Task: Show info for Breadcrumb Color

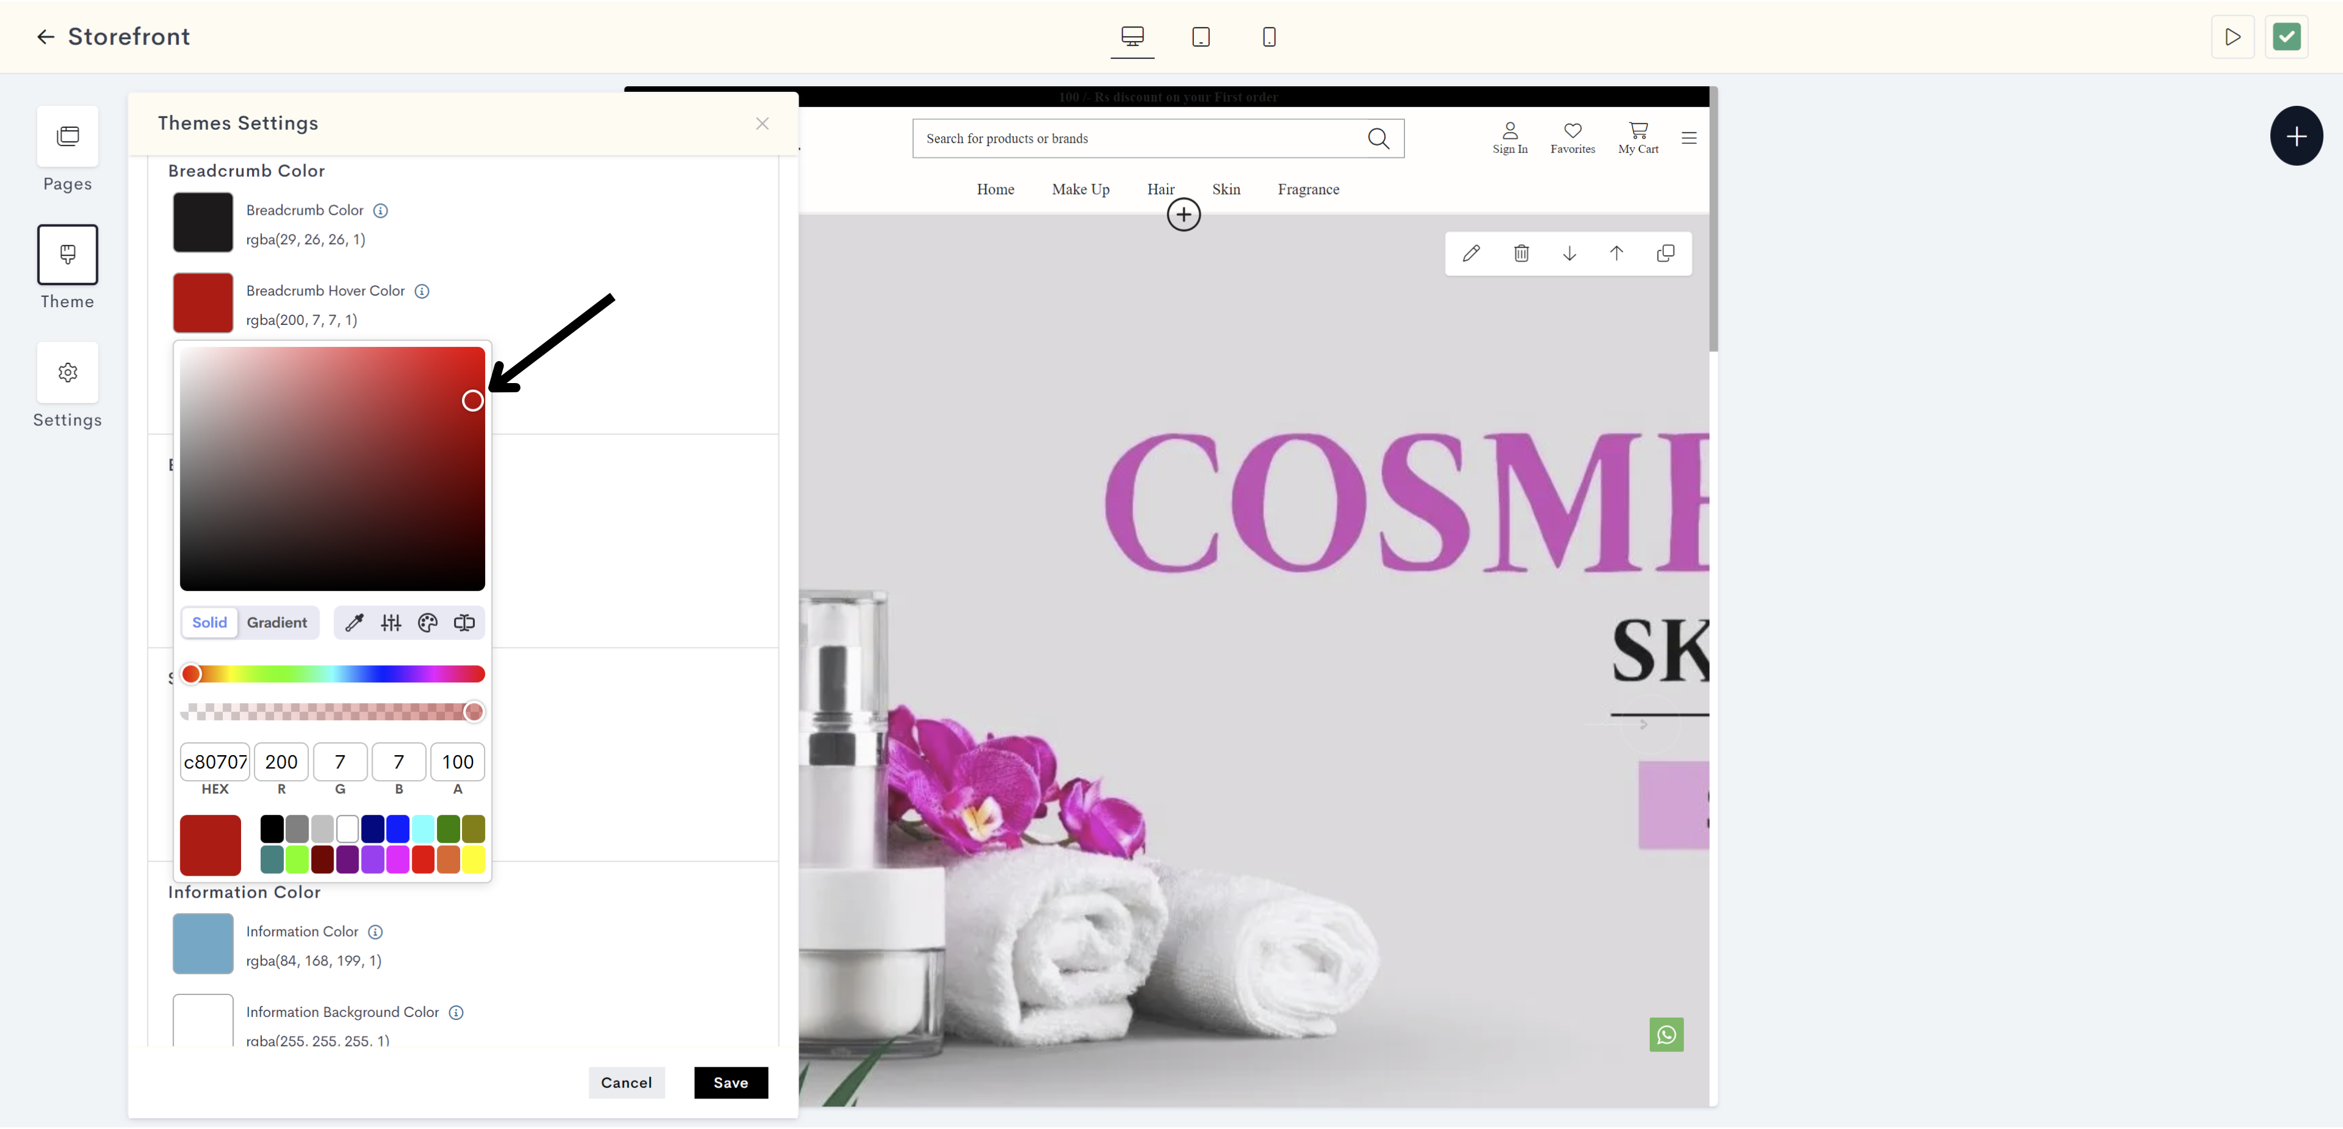Action: pyautogui.click(x=380, y=210)
